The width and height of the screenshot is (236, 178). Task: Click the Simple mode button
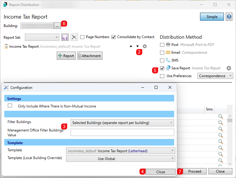pos(212,17)
